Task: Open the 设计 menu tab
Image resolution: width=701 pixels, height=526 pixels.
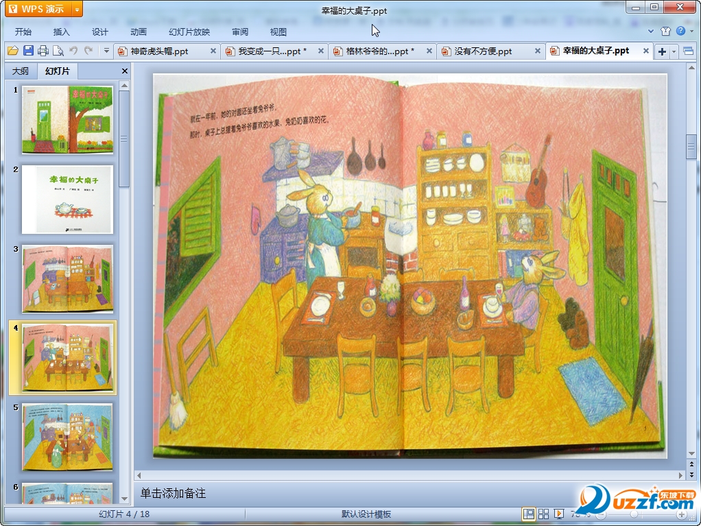Action: (x=99, y=32)
